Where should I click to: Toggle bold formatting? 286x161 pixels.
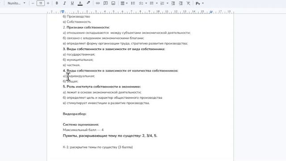tap(57, 3)
